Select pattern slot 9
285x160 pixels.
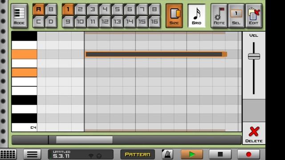tap(68, 22)
